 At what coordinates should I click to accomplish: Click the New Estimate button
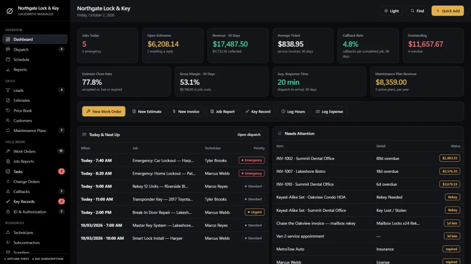pos(147,111)
